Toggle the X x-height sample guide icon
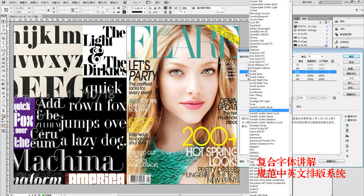Viewport: 364px width, 196px height. point(347,156)
